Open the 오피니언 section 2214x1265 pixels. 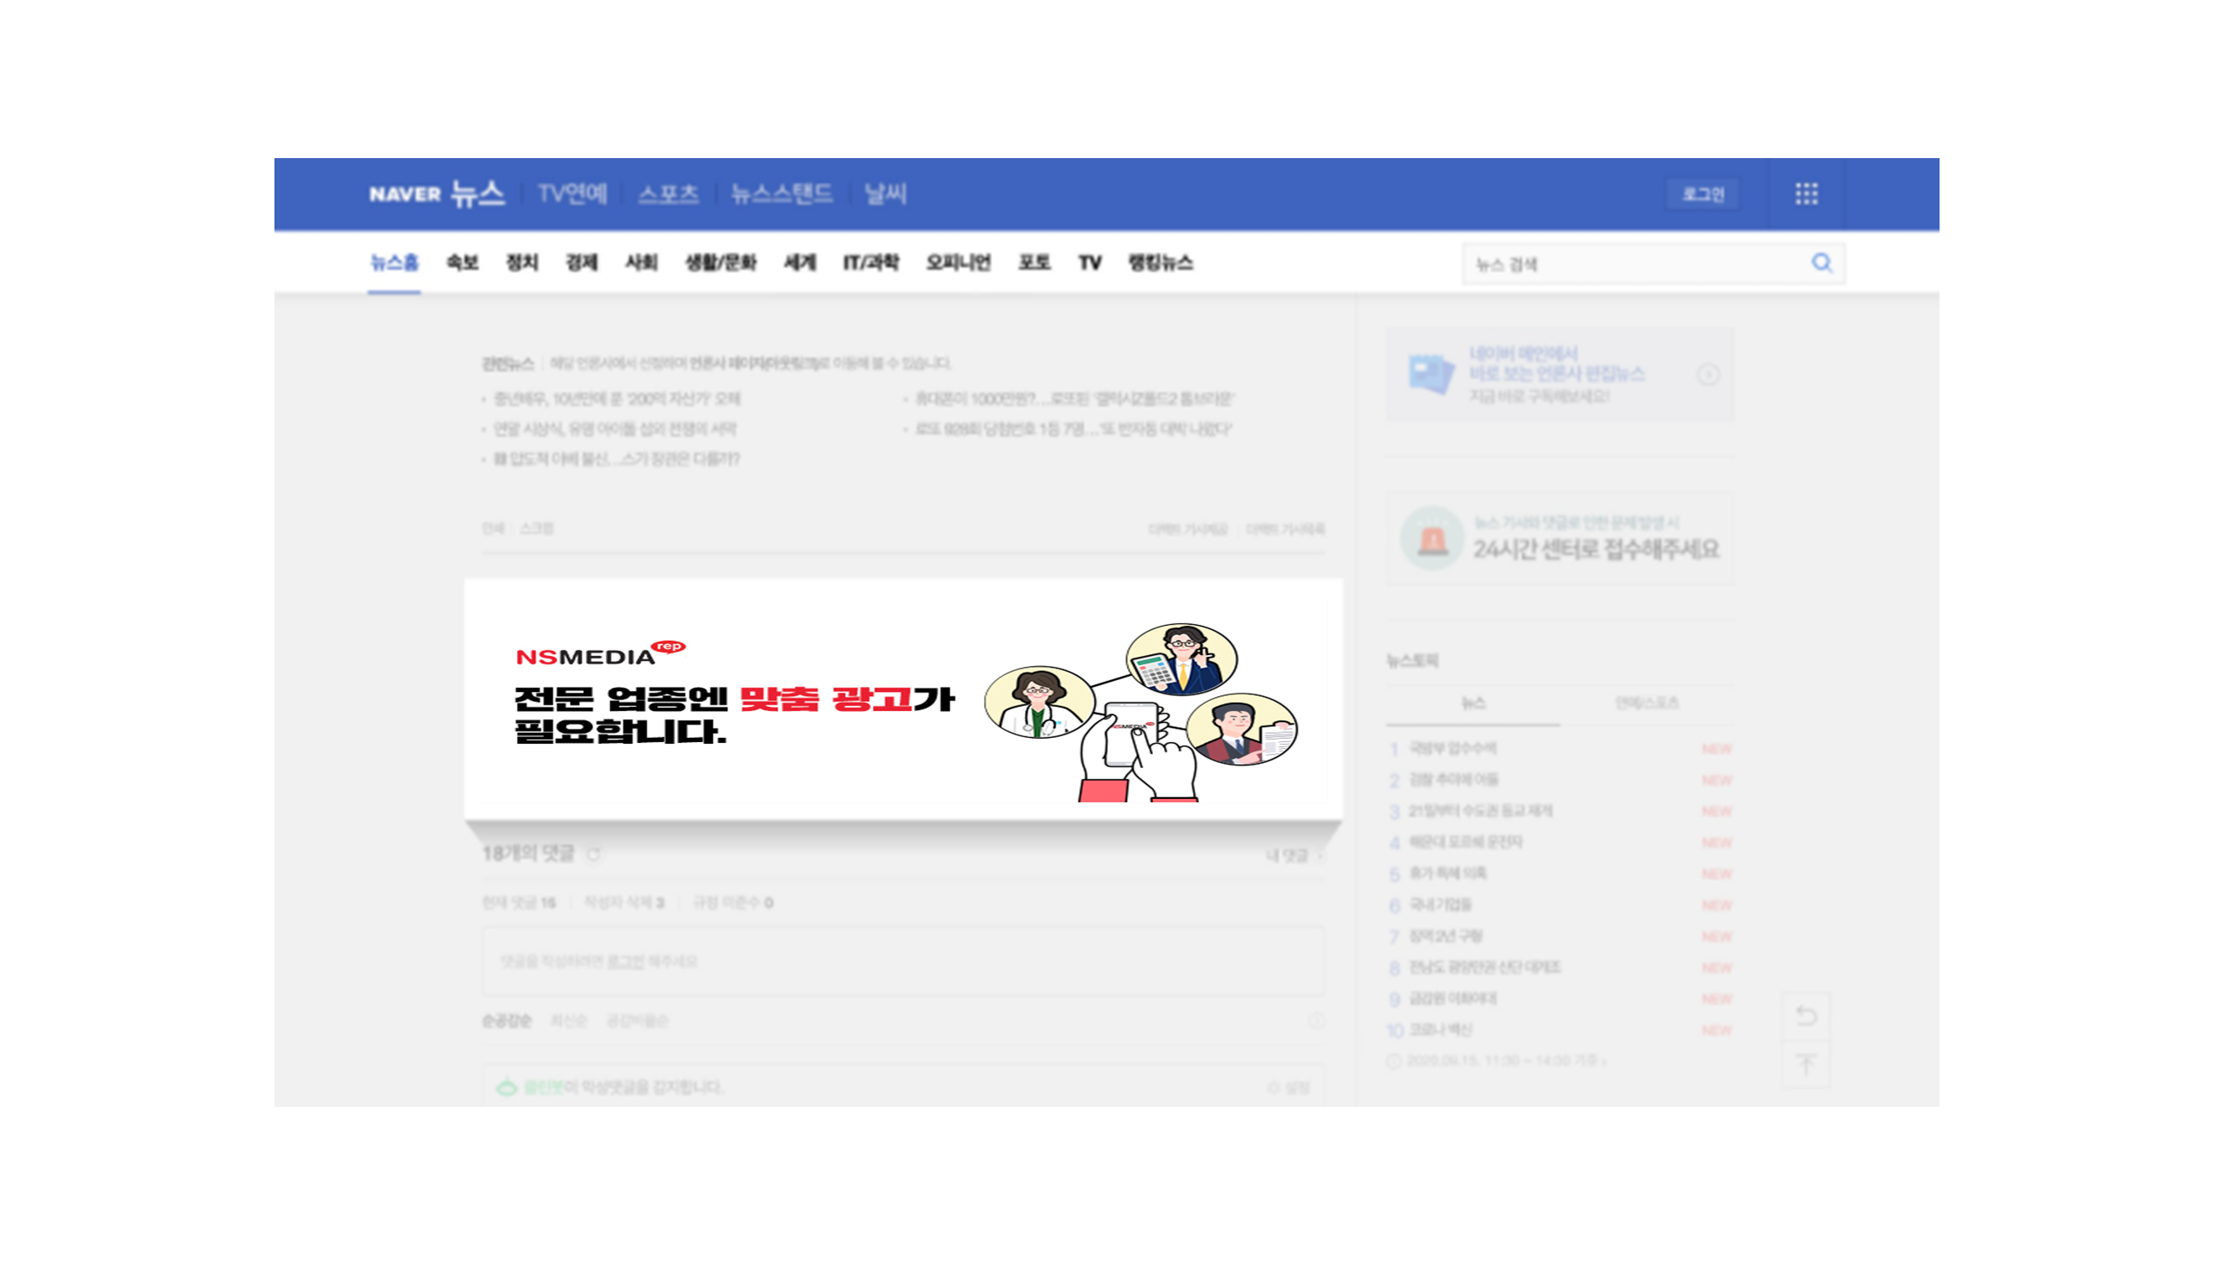pos(958,263)
